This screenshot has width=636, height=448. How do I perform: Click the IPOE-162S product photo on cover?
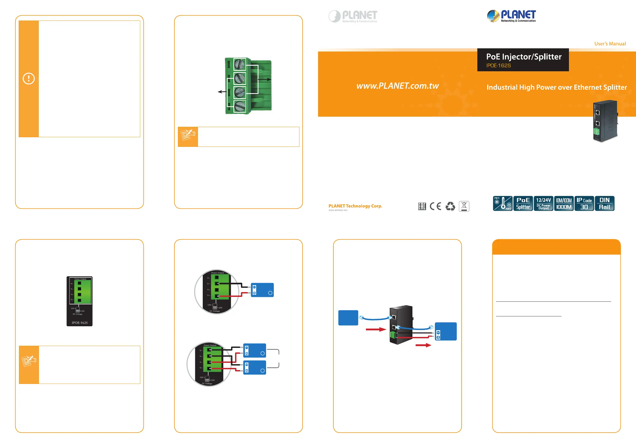point(605,121)
